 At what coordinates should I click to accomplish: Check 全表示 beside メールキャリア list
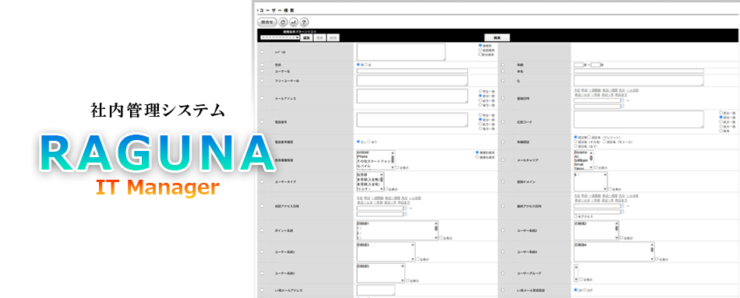coord(596,167)
